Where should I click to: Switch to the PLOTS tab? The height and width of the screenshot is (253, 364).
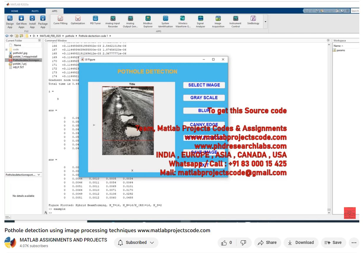tap(35, 11)
